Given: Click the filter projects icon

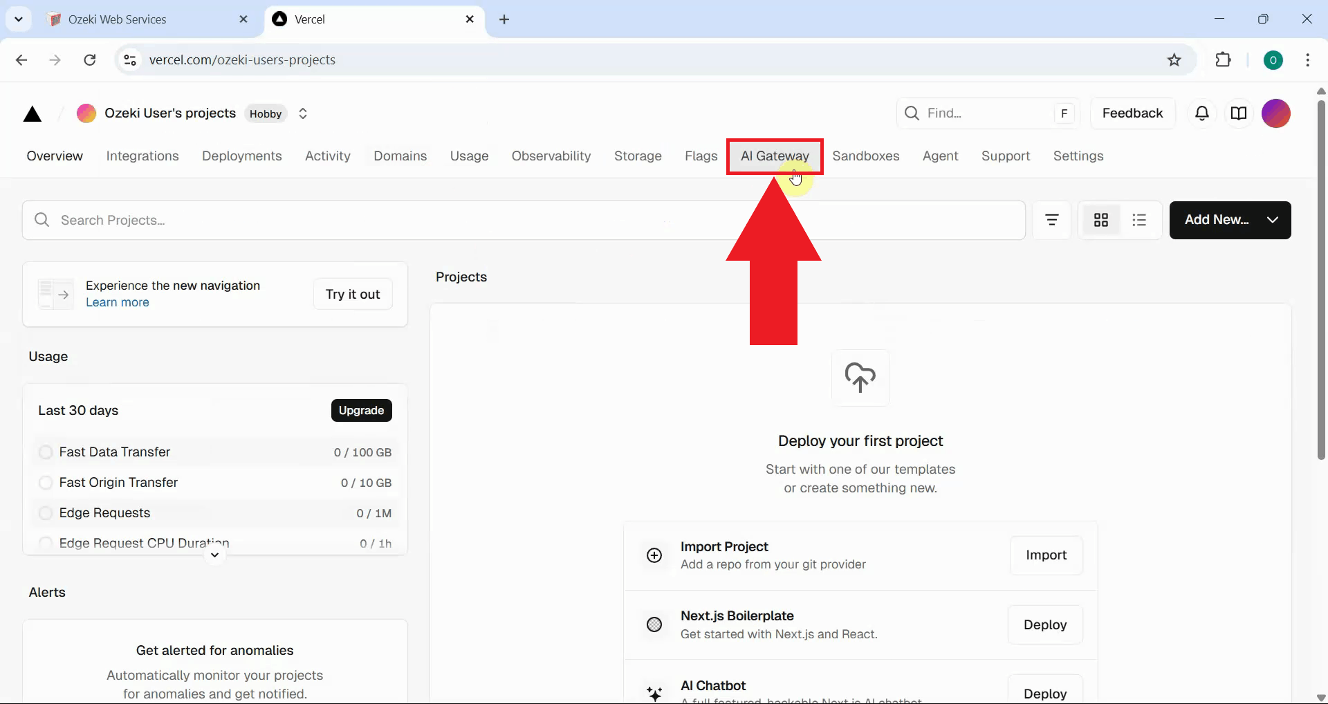Looking at the screenshot, I should (1051, 220).
